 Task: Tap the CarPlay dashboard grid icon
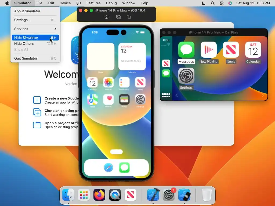166,95
